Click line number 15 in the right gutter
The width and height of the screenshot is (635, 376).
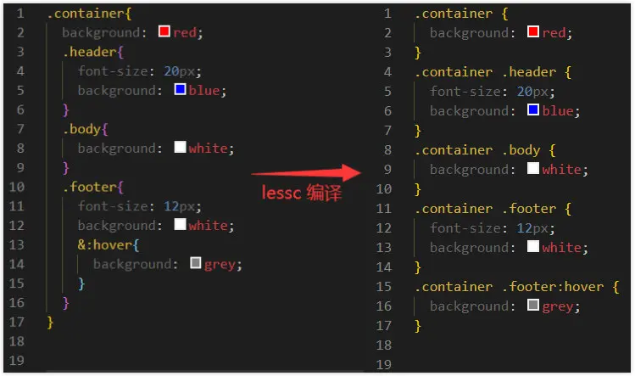point(384,287)
